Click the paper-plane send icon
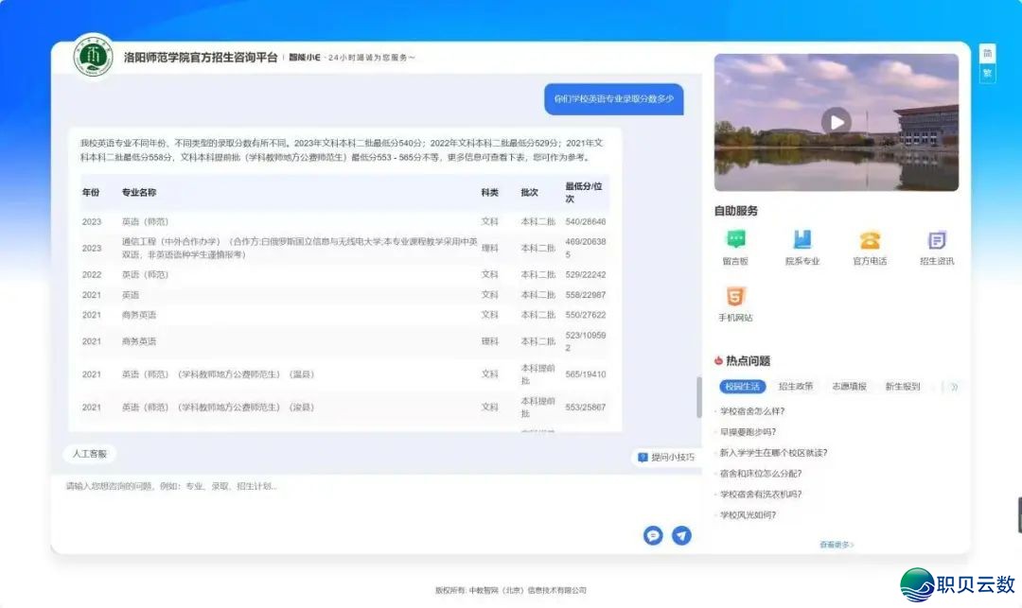This screenshot has width=1022, height=608. pyautogui.click(x=681, y=535)
